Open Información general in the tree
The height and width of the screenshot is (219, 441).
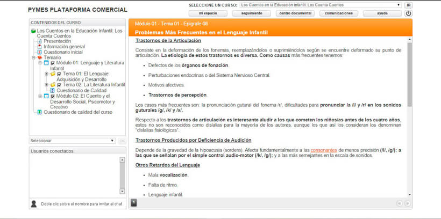point(64,47)
